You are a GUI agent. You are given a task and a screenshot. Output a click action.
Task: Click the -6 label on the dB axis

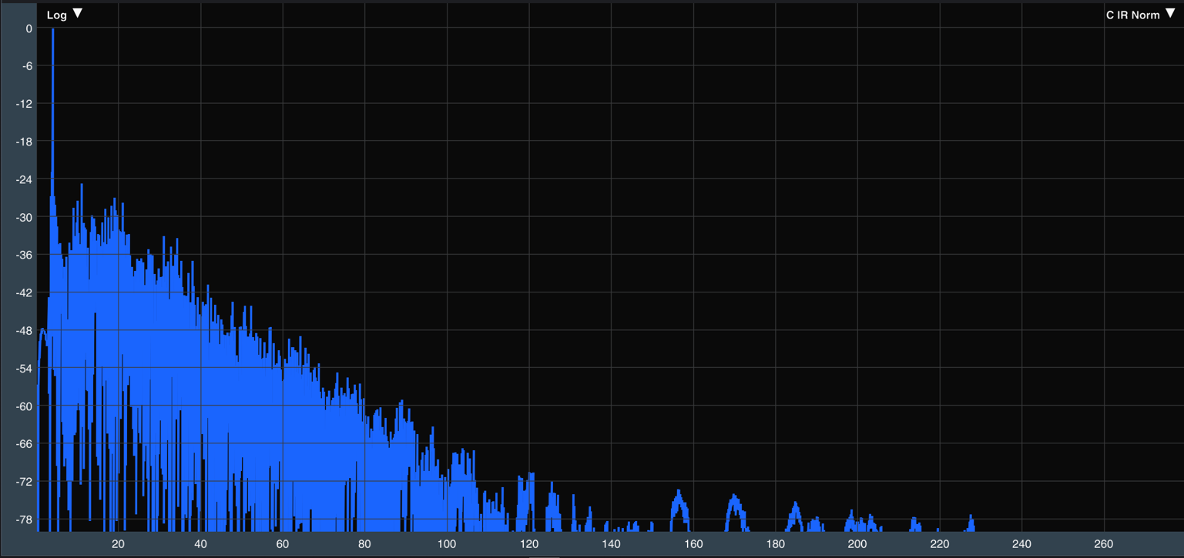click(29, 66)
